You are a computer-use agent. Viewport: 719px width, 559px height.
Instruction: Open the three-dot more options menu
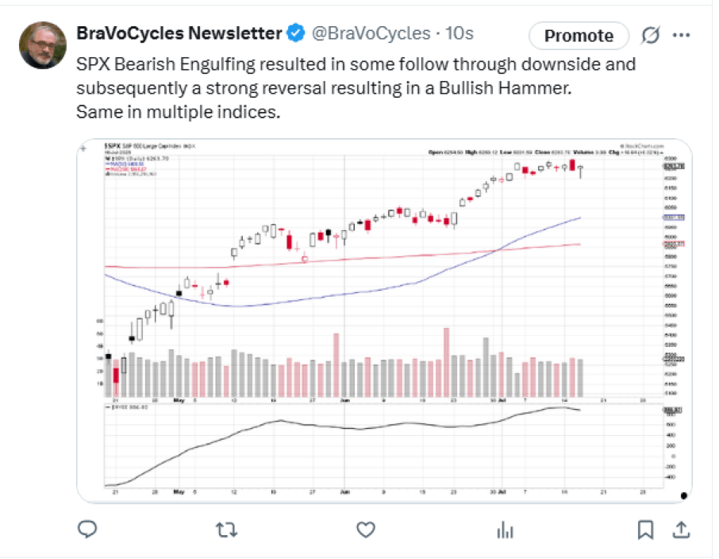pyautogui.click(x=682, y=35)
